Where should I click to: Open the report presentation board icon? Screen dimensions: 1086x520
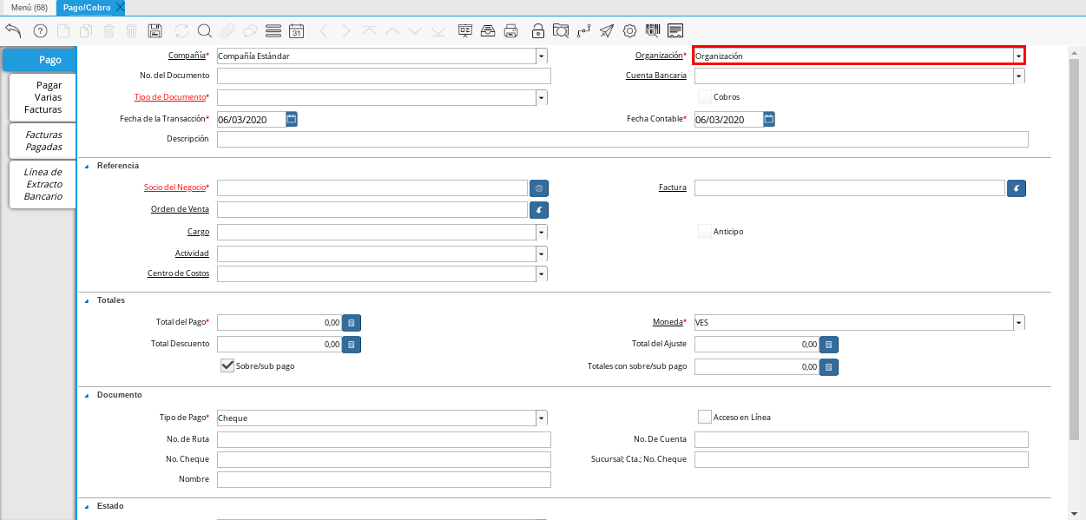point(465,31)
